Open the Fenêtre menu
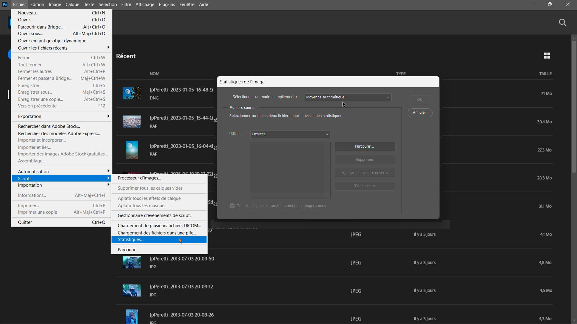This screenshot has height=324, width=577. coord(187,4)
